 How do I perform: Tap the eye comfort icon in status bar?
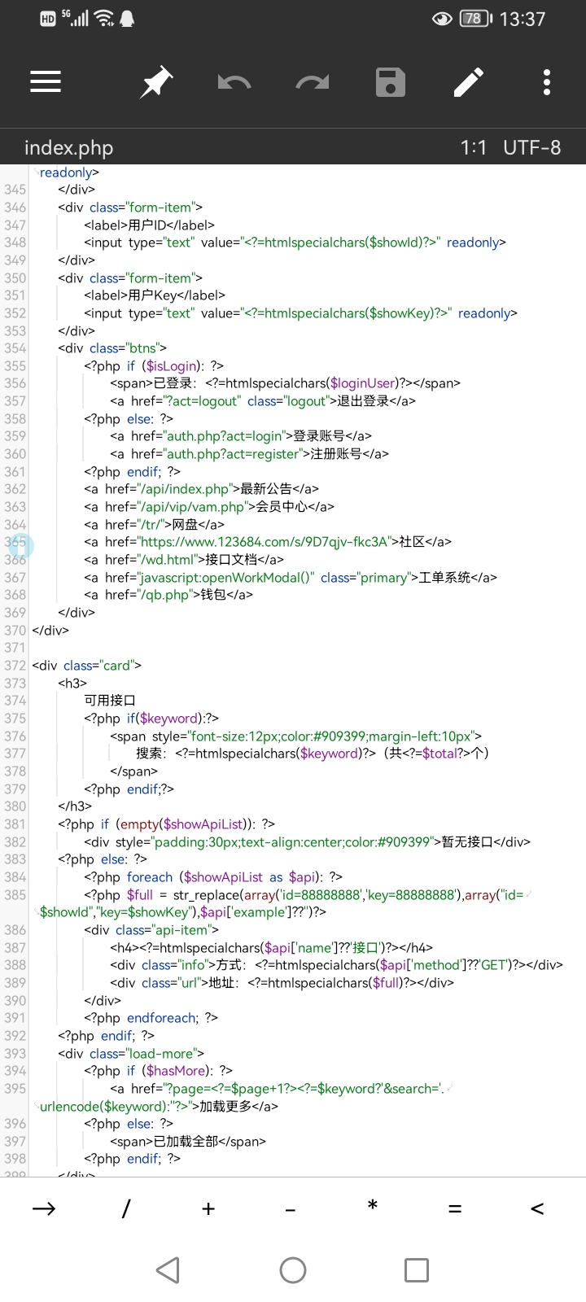pyautogui.click(x=442, y=19)
